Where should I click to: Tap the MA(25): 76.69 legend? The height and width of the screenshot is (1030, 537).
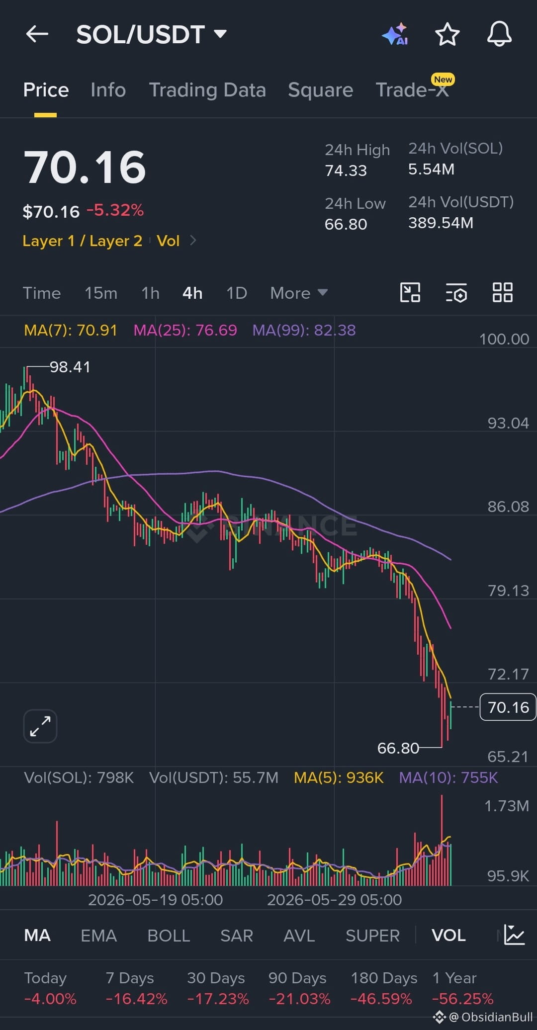tap(185, 330)
